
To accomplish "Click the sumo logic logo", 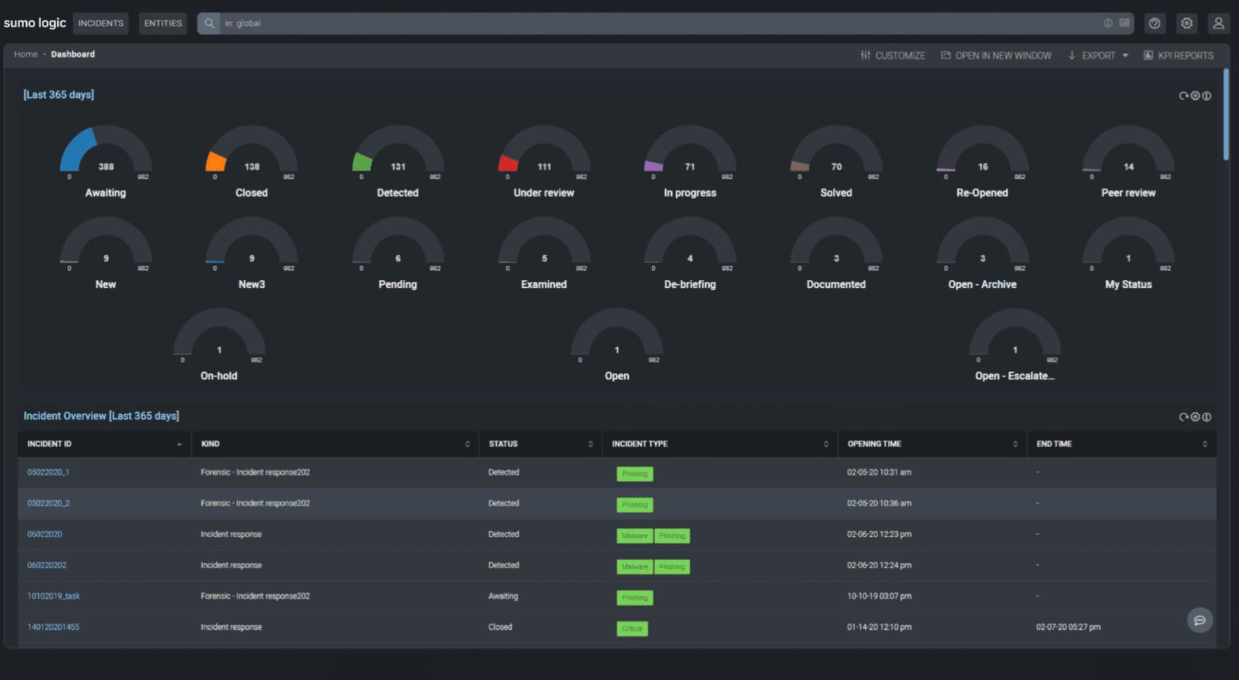I will tap(35, 22).
